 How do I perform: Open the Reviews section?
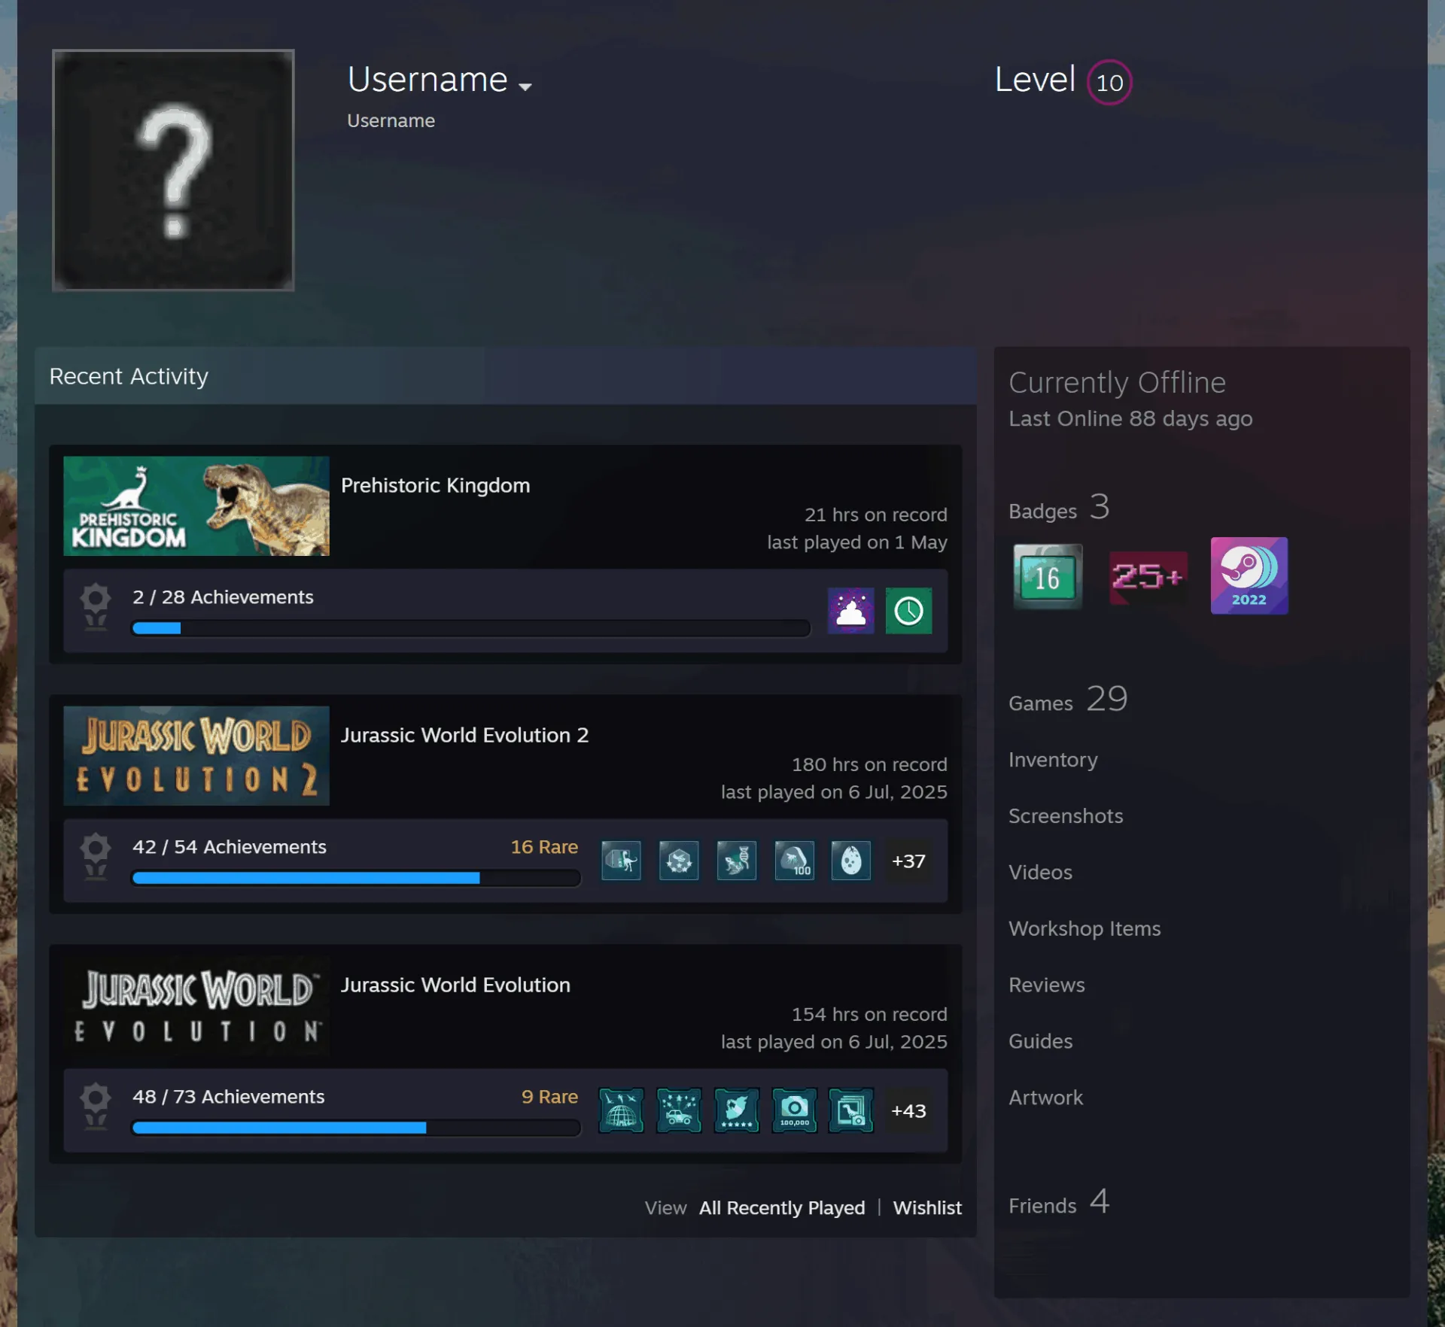click(x=1047, y=985)
